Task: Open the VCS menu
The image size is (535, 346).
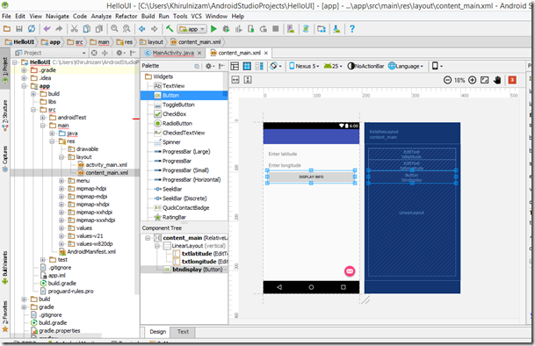Action: [x=196, y=16]
